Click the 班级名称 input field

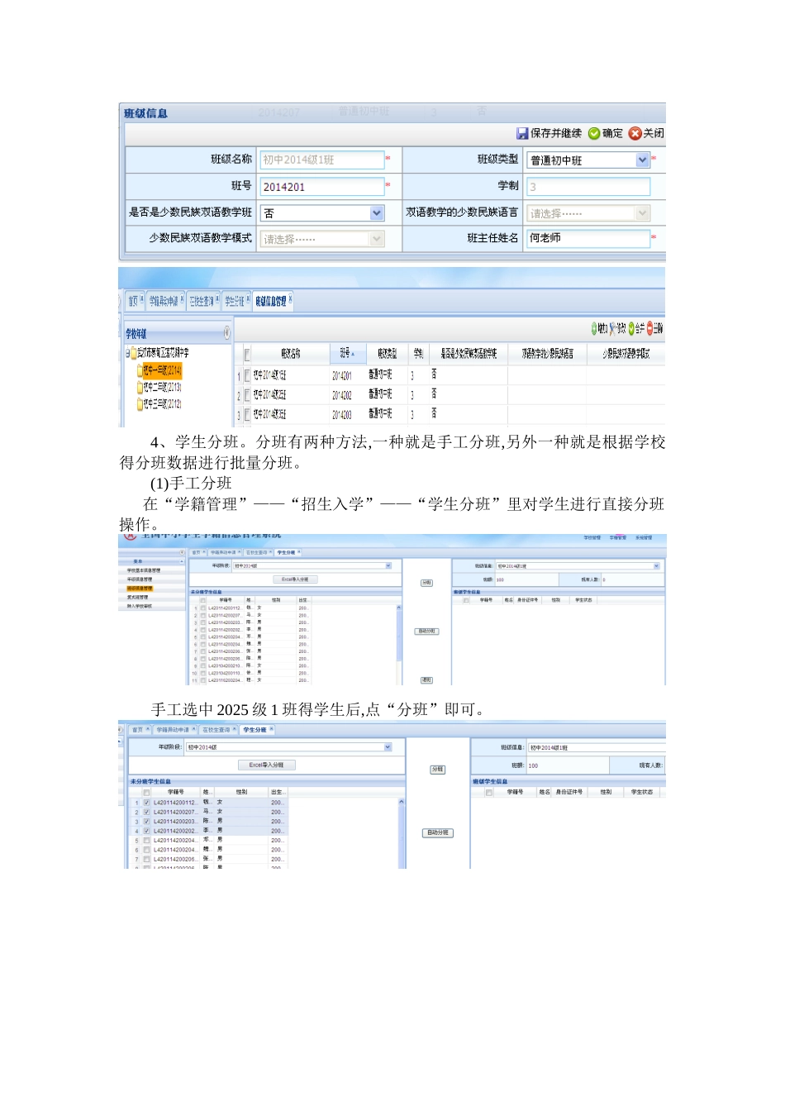coord(322,160)
